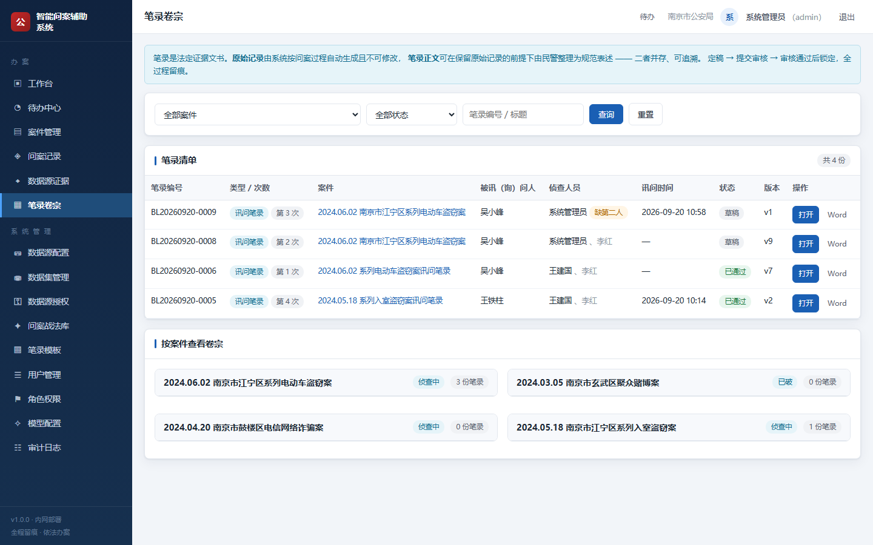The image size is (873, 545).
Task: Click 退出 to log out
Action: click(x=846, y=17)
